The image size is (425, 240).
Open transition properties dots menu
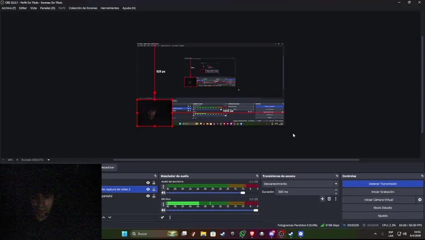336,199
